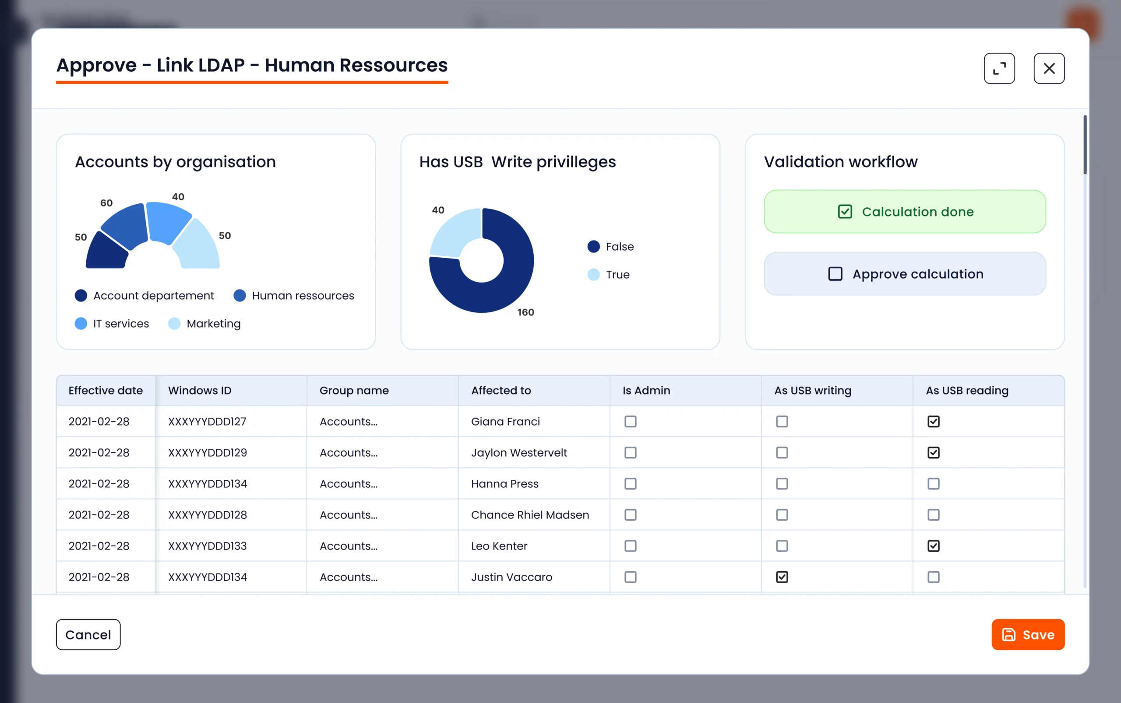Viewport: 1121px width, 703px height.
Task: Click the Calculation done check icon
Action: tap(845, 212)
